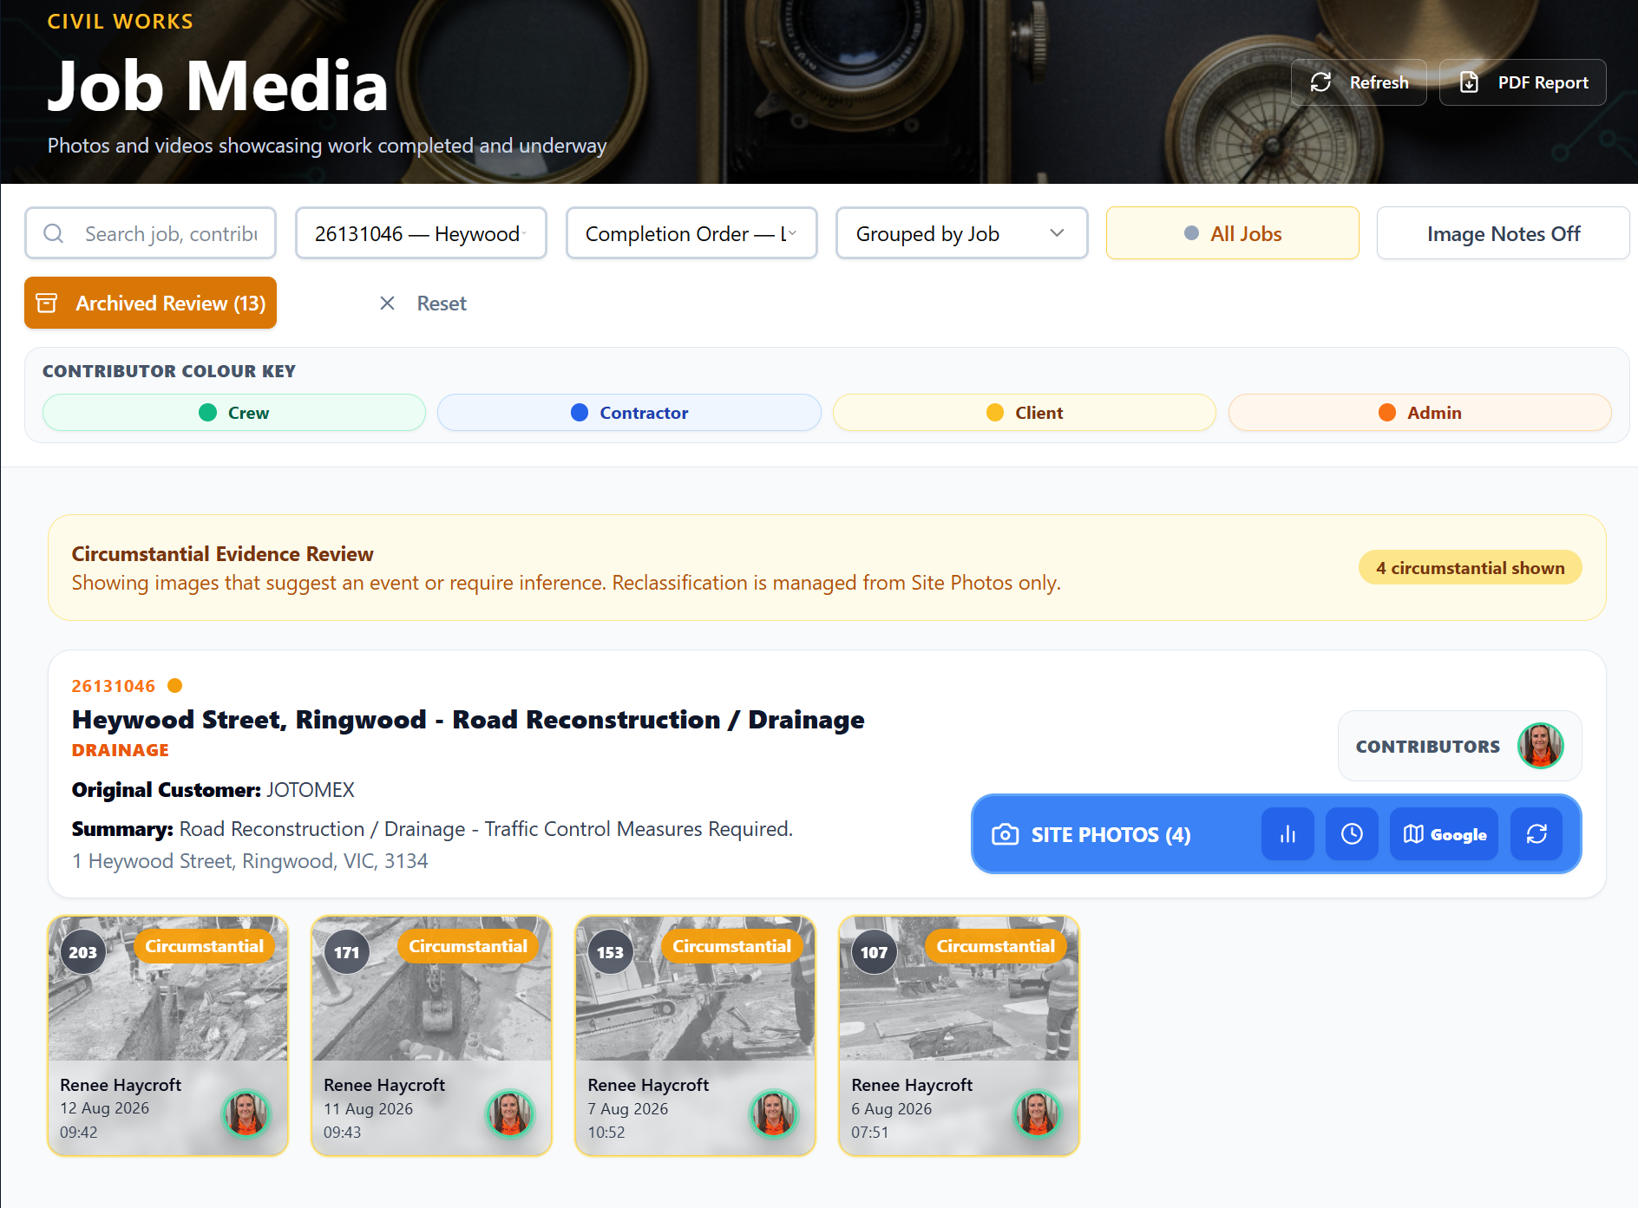Click the yellow Client colour dot
Viewport: 1638px width, 1208px height.
pos(995,413)
